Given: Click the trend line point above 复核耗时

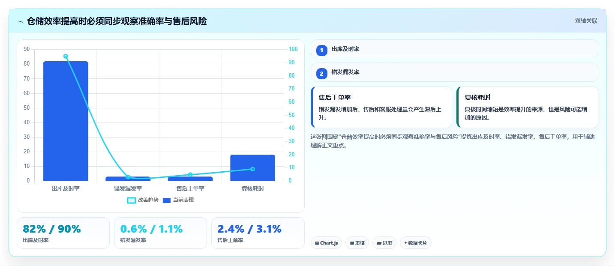Looking at the screenshot, I should (252, 169).
